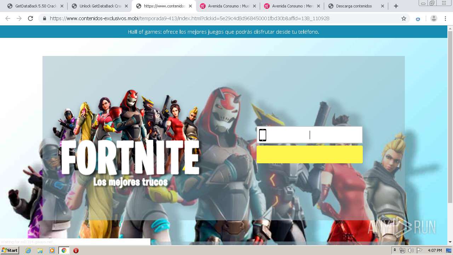
Task: Open Action Center flag icon
Action: pos(419,250)
